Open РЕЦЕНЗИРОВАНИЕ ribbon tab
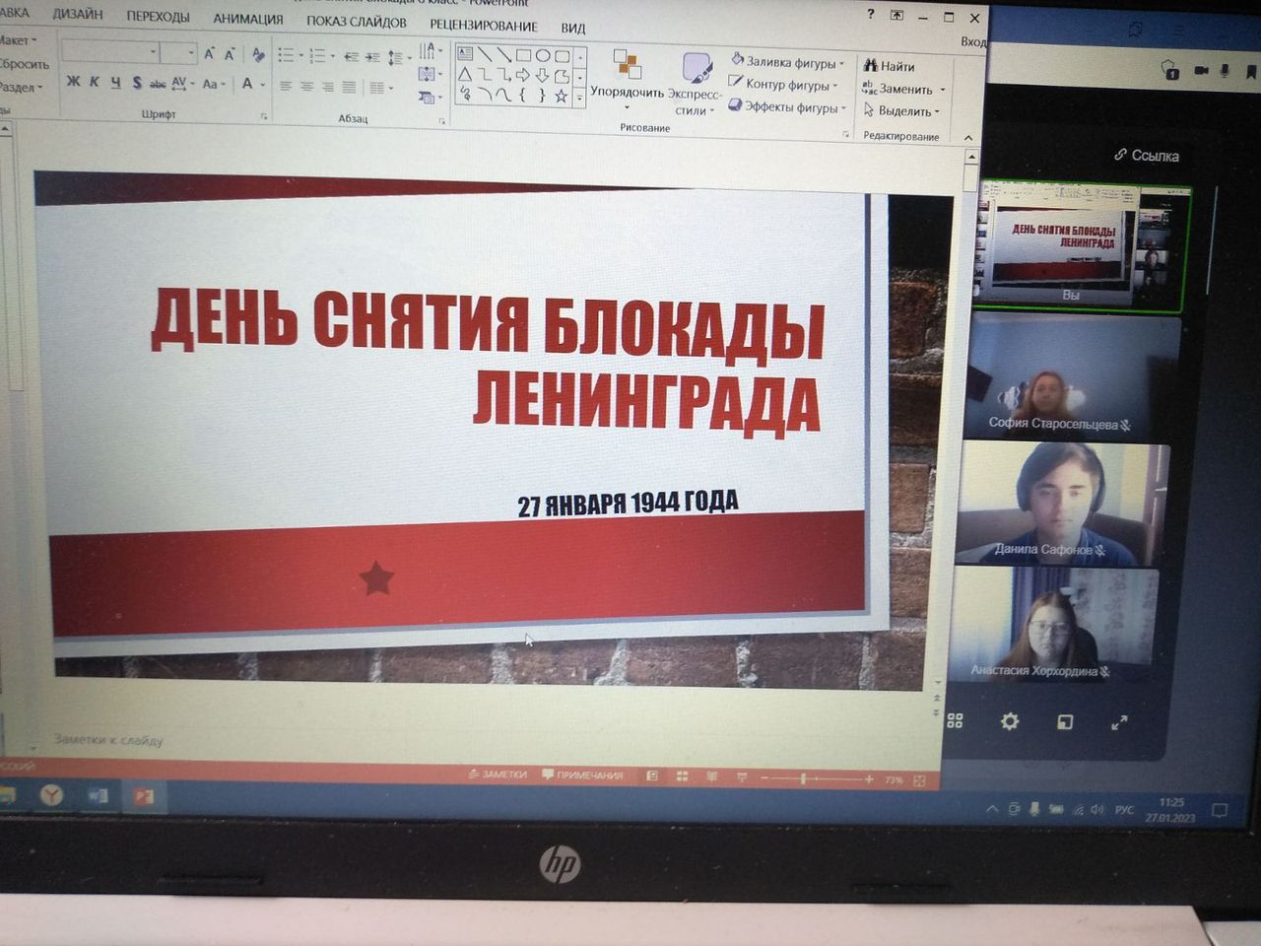The image size is (1261, 946). pos(484,25)
